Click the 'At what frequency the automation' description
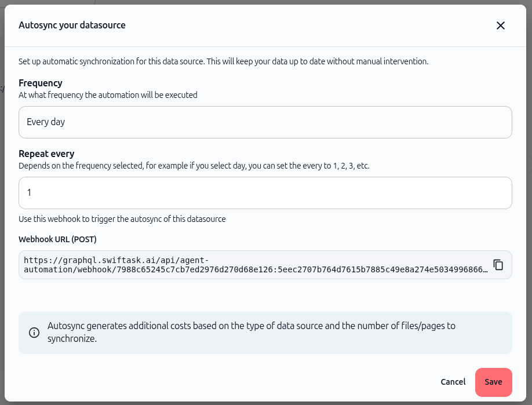The width and height of the screenshot is (532, 405). pyautogui.click(x=108, y=94)
